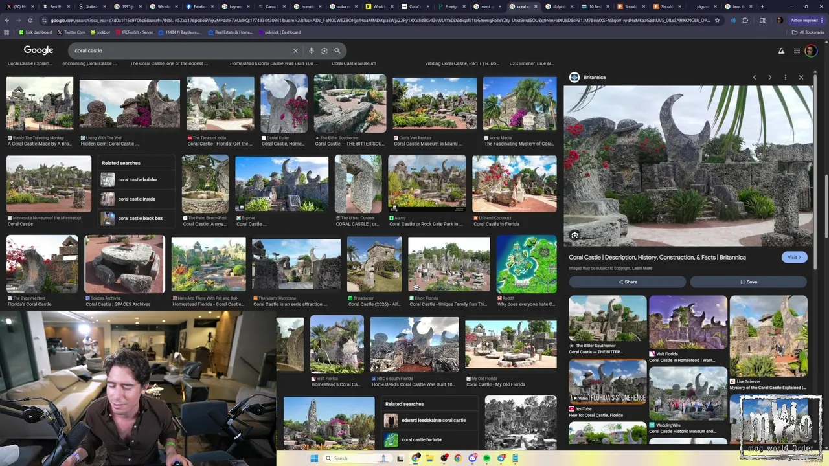This screenshot has width=829, height=466.
Task: Open the large Britannica preview image
Action: [x=688, y=166]
